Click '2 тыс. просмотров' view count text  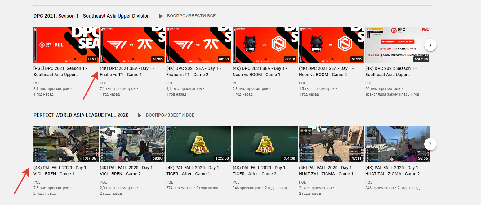click(x=315, y=188)
